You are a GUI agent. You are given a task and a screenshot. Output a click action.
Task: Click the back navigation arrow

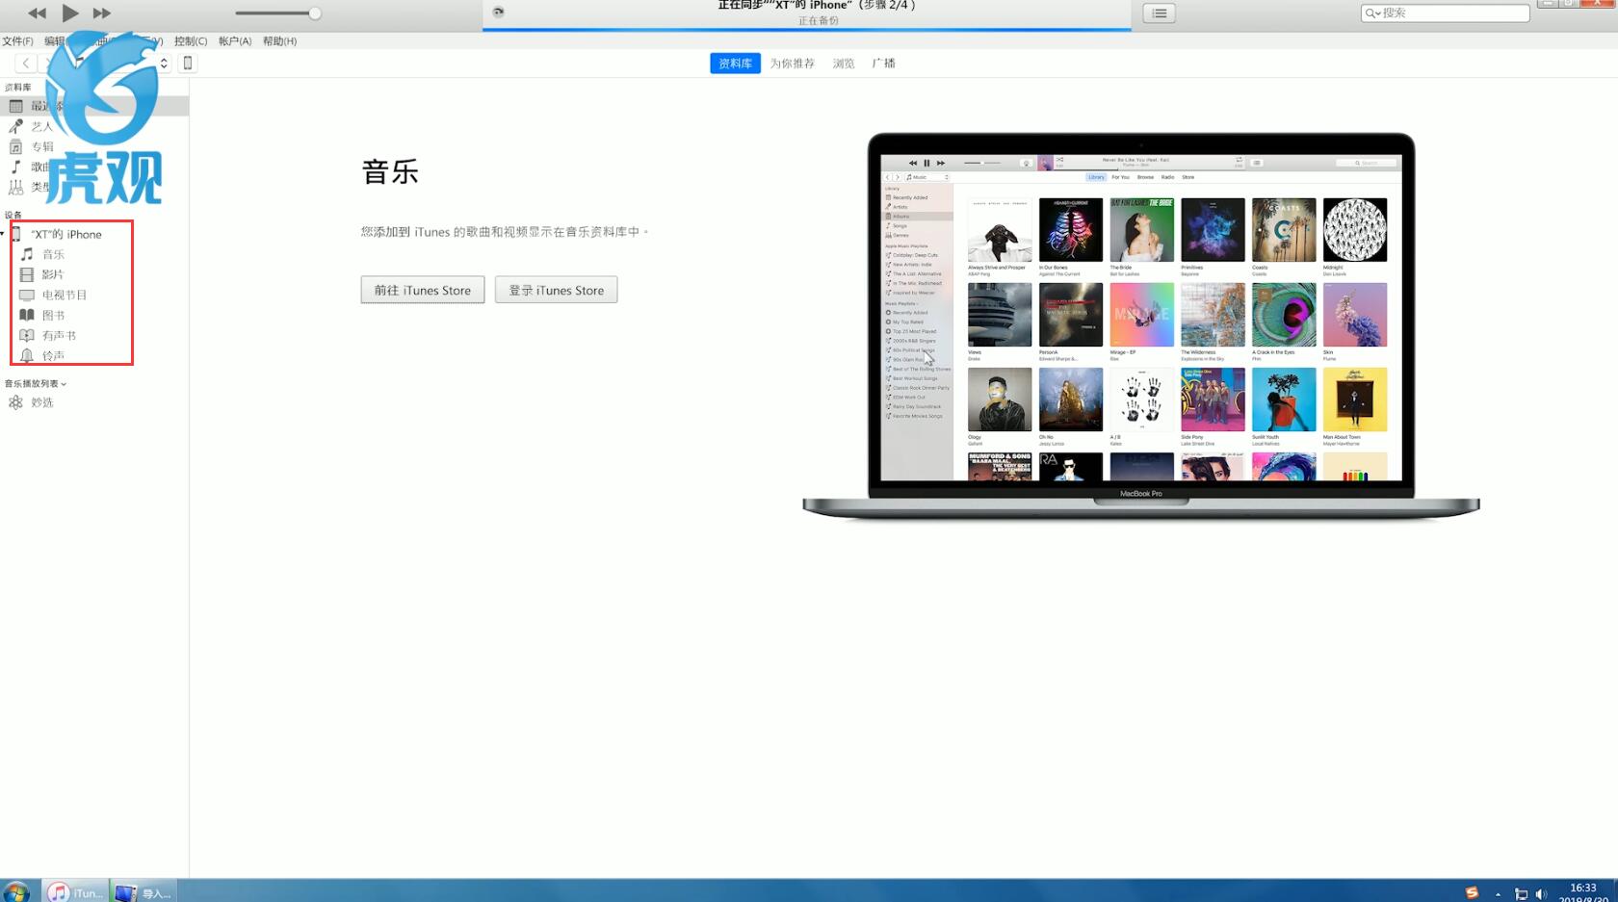[x=26, y=64]
